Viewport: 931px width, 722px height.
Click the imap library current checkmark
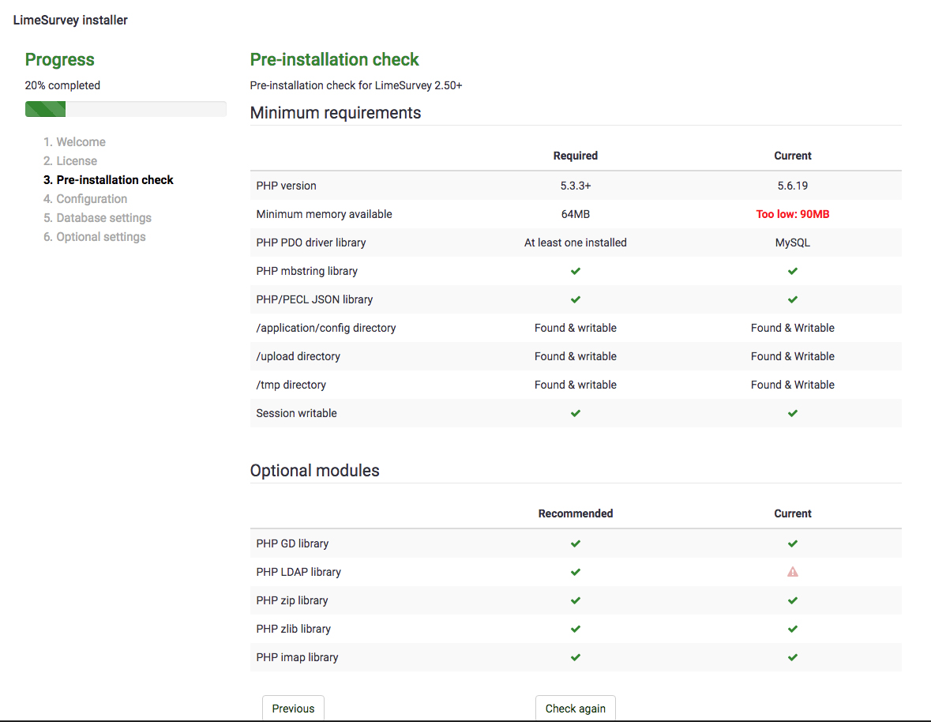tap(793, 657)
